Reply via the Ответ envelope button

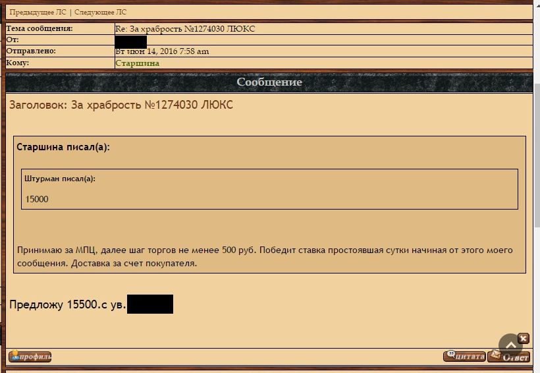(x=508, y=357)
